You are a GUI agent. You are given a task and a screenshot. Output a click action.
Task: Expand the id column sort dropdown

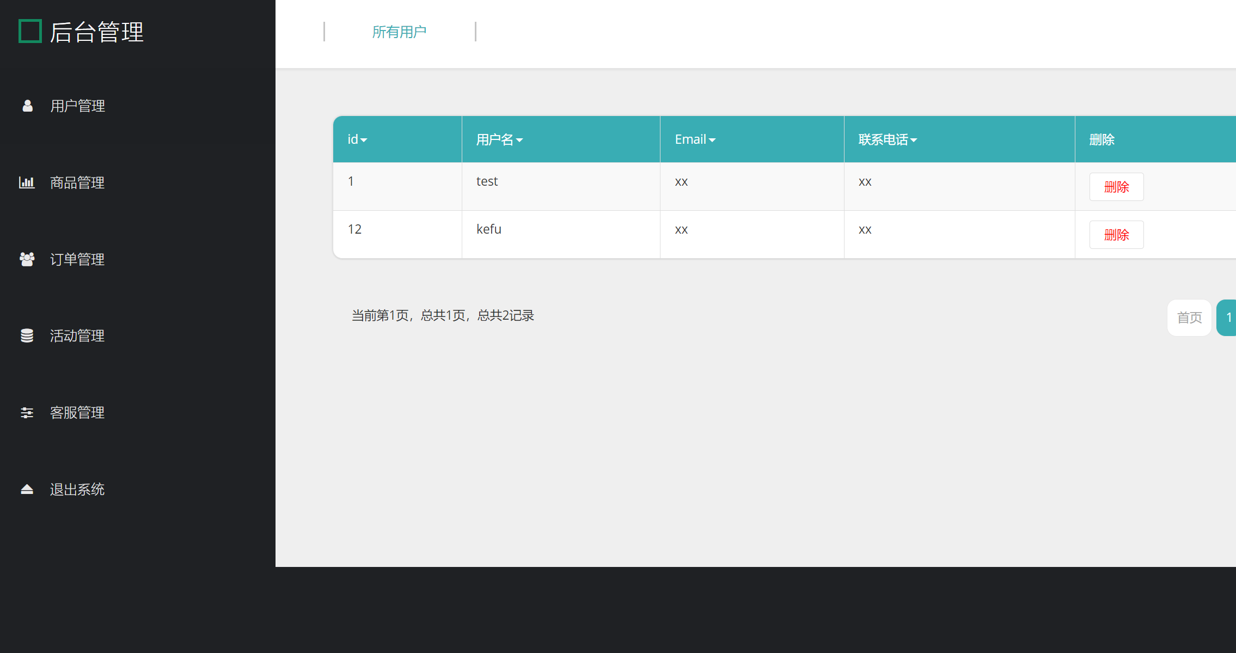click(x=364, y=140)
